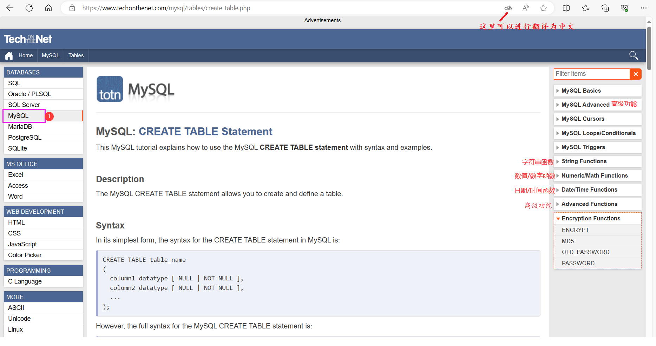Screen dimensions: 656x346
Task: Click the scrollbar up arrow
Action: point(649,22)
